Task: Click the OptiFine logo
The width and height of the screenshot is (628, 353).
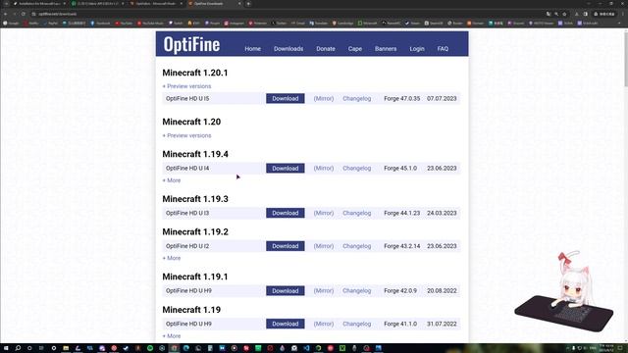Action: coord(191,44)
